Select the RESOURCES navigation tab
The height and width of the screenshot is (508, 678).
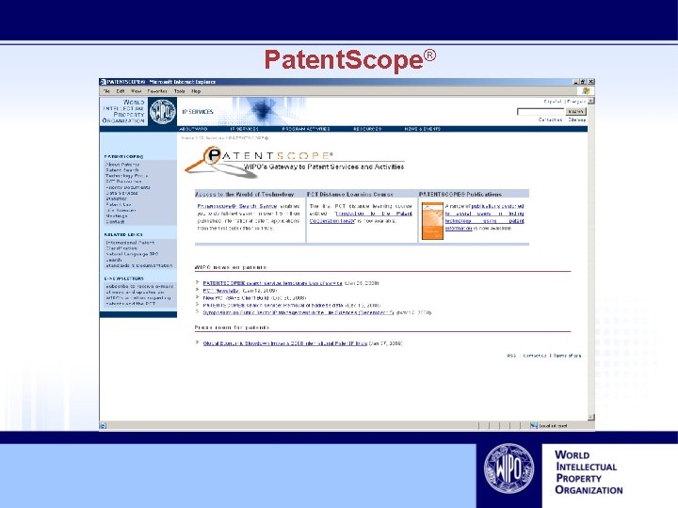coord(367,129)
